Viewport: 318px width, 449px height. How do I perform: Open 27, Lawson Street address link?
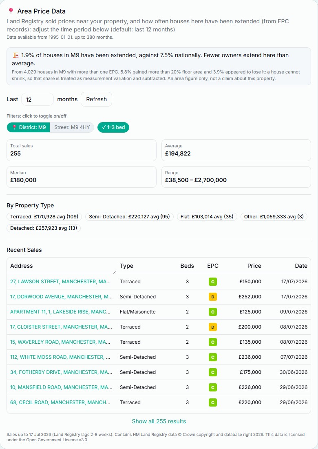[60, 282]
